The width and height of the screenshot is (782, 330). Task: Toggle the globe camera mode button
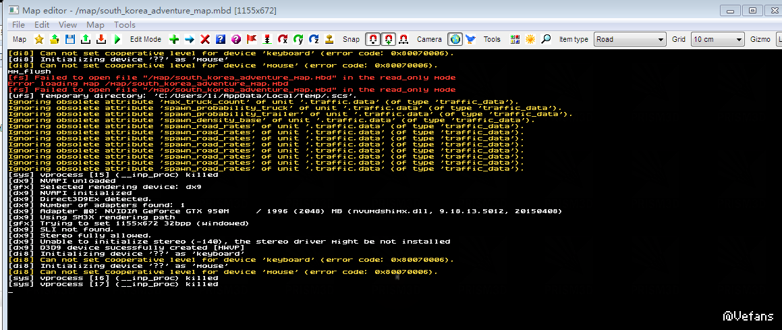pos(455,39)
